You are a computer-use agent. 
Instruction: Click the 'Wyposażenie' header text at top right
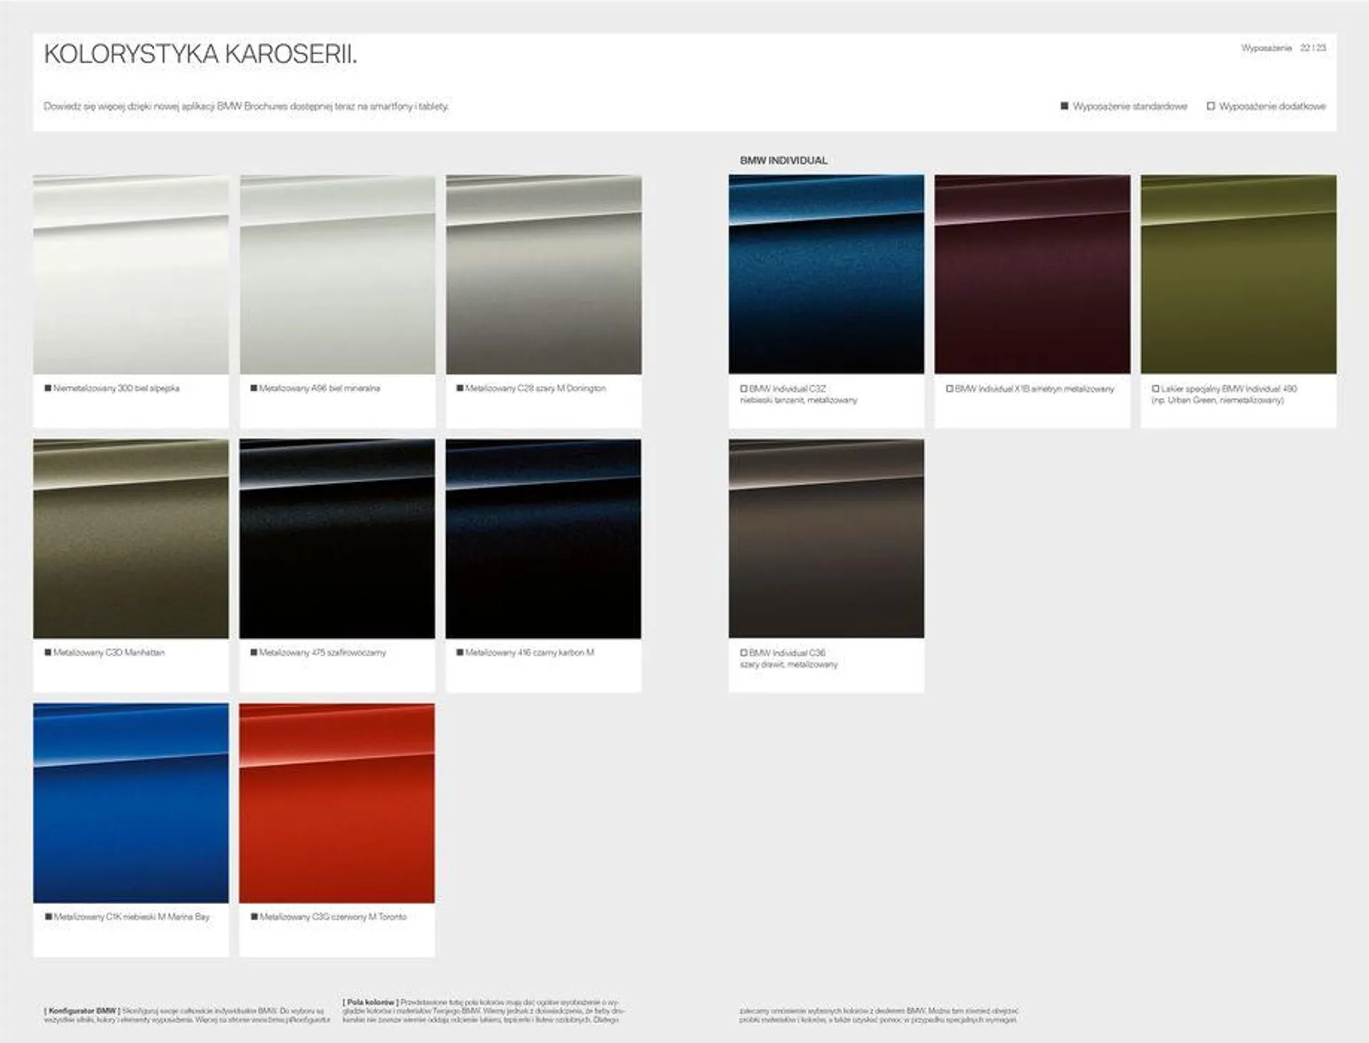point(1266,48)
